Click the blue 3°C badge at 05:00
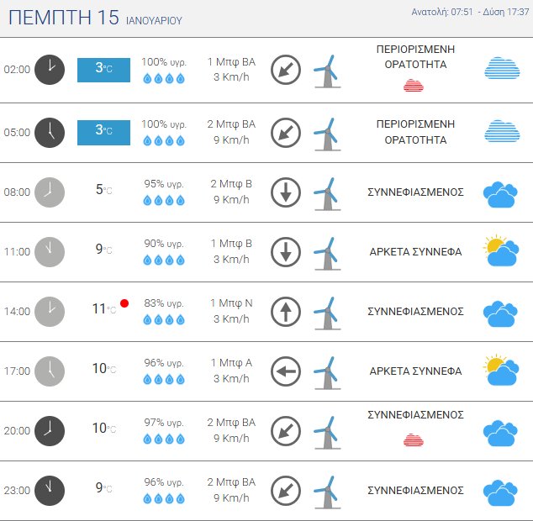This screenshot has width=533, height=521. pos(104,132)
